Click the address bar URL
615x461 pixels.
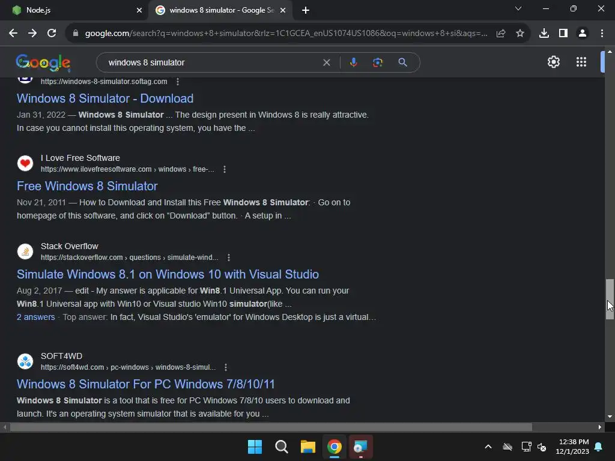pyautogui.click(x=286, y=34)
